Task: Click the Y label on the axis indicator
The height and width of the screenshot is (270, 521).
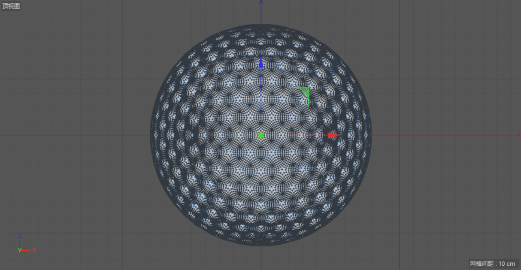Action: (x=19, y=251)
